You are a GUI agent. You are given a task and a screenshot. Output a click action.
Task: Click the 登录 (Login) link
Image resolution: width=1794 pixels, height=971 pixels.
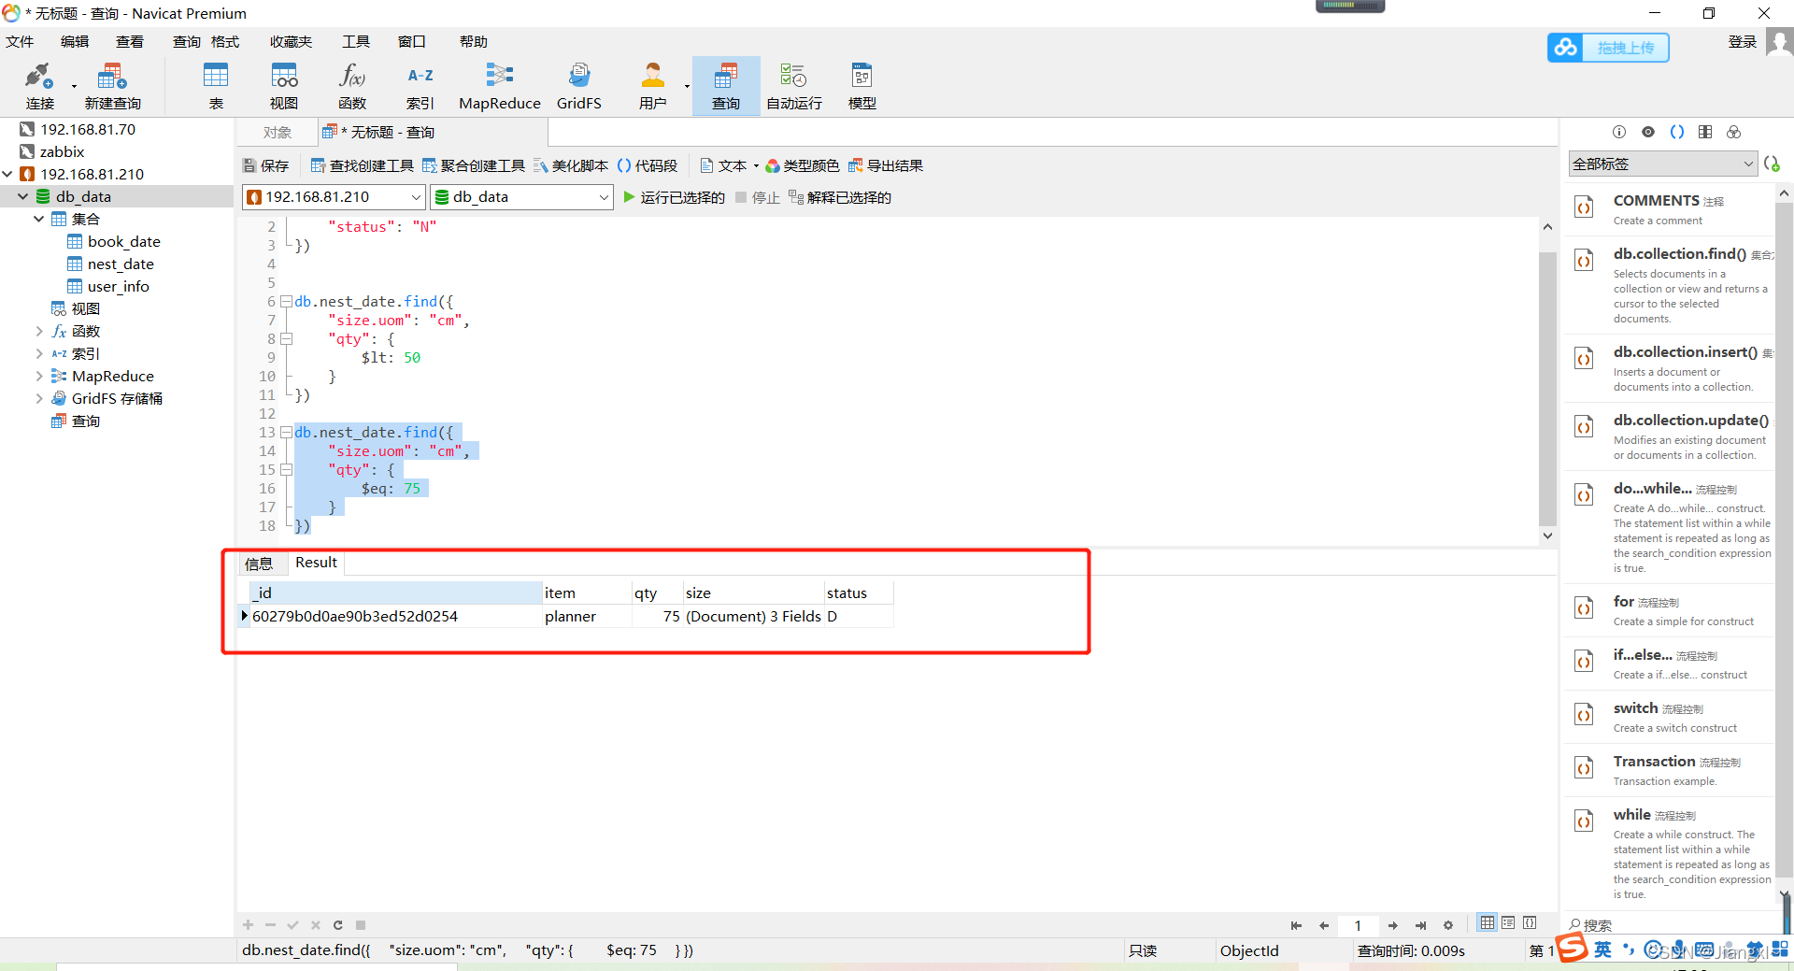coord(1743,41)
